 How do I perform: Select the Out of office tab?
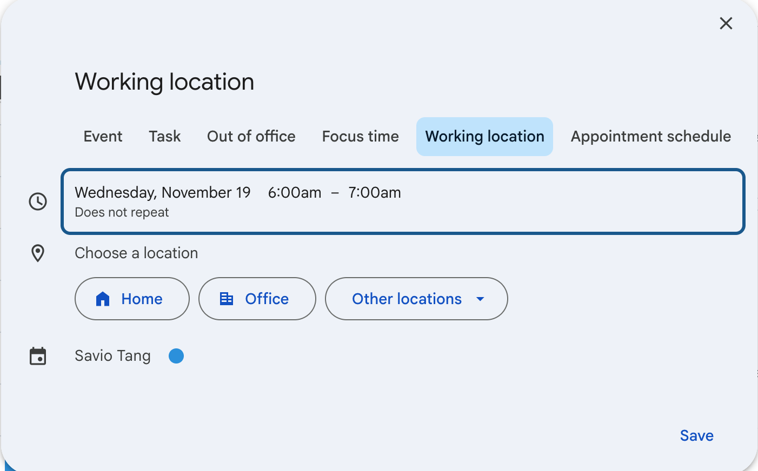251,137
